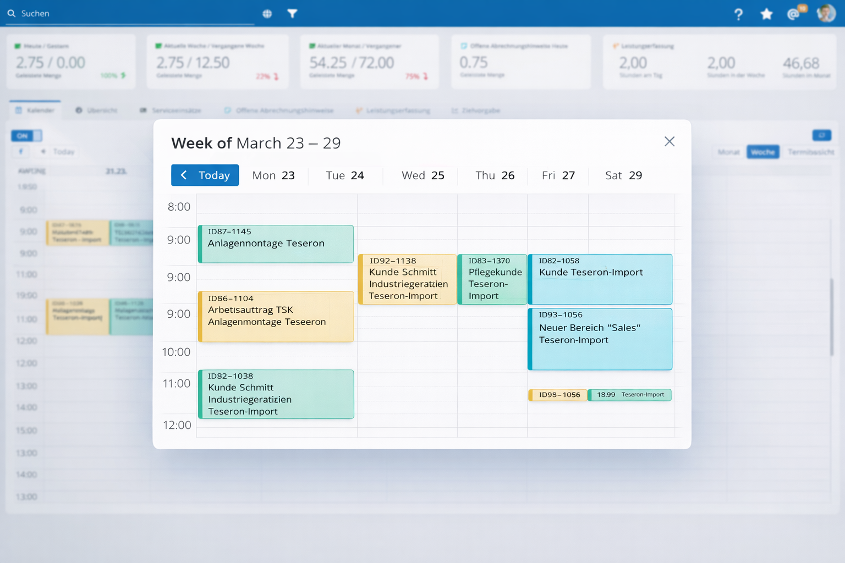Image resolution: width=845 pixels, height=563 pixels.
Task: Switch to the Monat view
Action: [728, 152]
